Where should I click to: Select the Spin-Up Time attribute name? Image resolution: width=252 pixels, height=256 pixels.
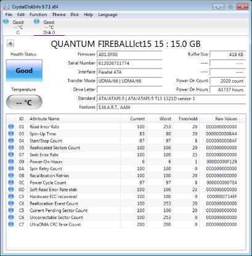[x=43, y=134]
